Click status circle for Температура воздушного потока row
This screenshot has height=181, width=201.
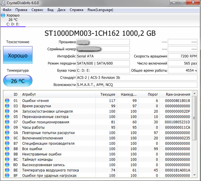tap(7, 170)
